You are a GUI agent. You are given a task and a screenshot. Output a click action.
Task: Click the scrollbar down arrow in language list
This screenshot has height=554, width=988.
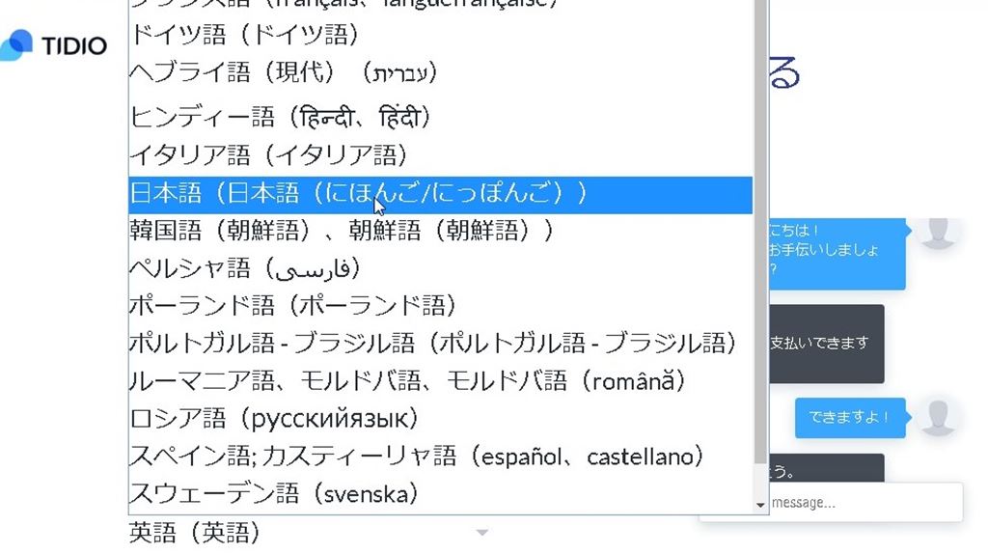click(x=760, y=504)
